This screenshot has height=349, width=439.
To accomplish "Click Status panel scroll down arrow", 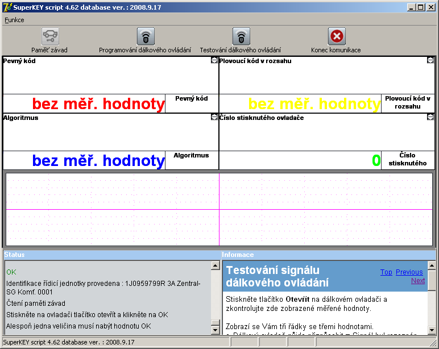I will click(216, 330).
